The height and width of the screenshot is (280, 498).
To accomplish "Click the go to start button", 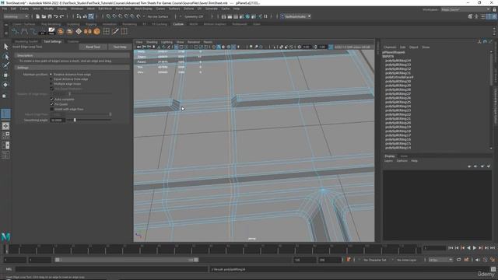I will 451,248.
